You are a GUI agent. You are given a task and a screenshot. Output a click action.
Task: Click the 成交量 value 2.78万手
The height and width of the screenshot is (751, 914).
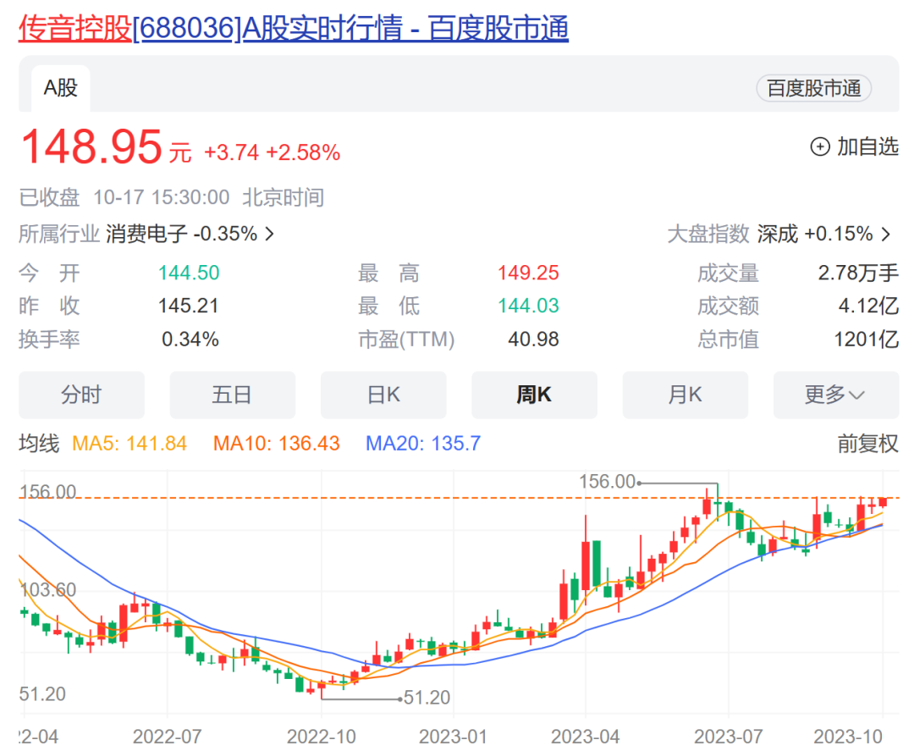(x=858, y=273)
